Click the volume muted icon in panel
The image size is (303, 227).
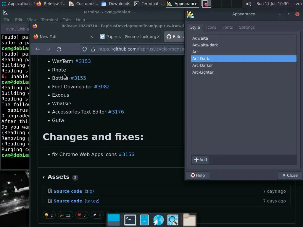tap(249, 4)
